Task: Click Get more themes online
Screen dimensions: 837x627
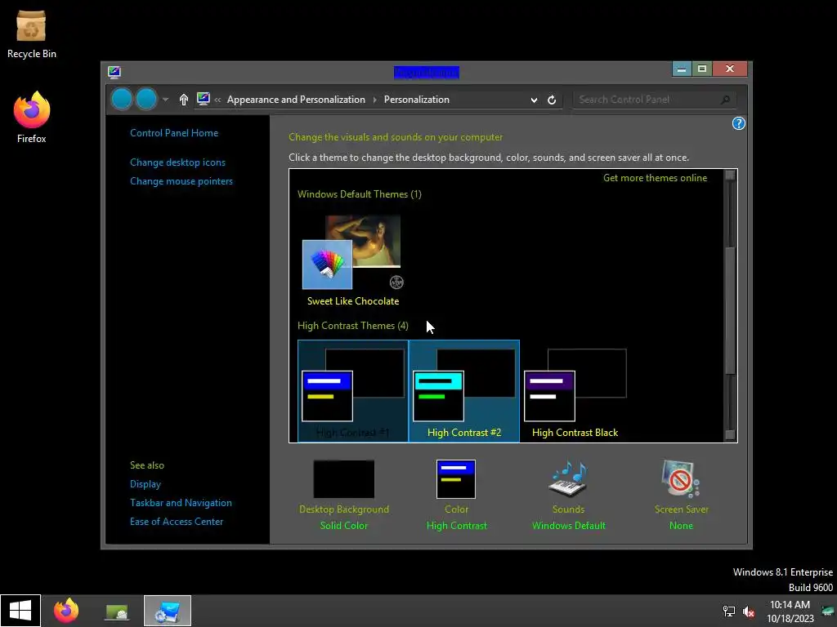Action: pos(655,178)
